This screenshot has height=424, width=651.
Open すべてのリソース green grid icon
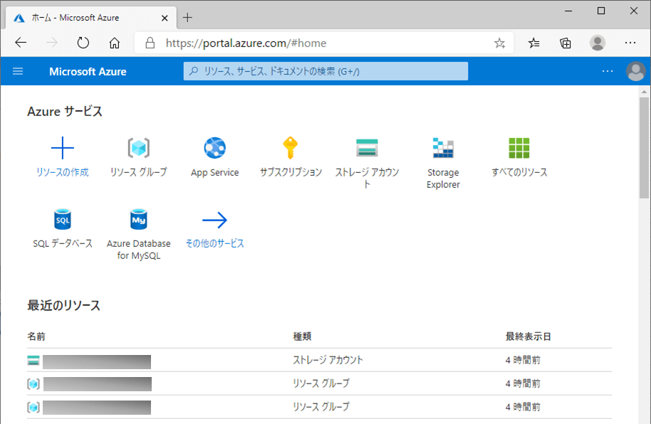(x=519, y=148)
